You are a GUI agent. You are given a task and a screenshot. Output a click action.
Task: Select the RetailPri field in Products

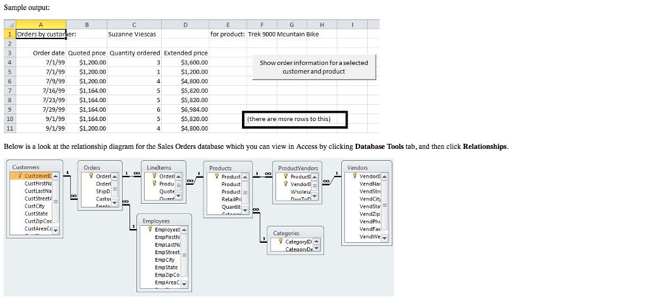point(231,199)
